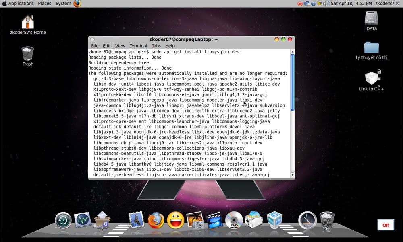Click the Firefox launcher in top panel
This screenshot has width=403, height=242.
pos(77,4)
